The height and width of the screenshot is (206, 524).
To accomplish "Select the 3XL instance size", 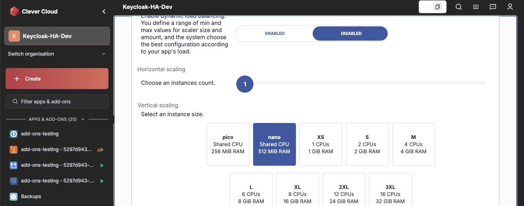I will (391, 190).
